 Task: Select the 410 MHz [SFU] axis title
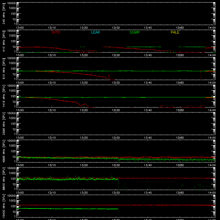coord(4,41)
